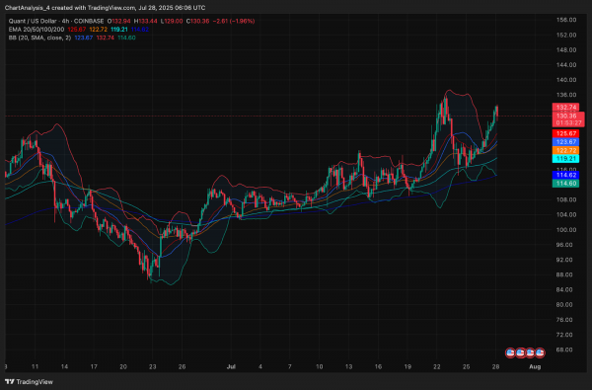Click the 7 date label on time axis
Image resolution: width=592 pixels, height=390 pixels.
click(290, 366)
